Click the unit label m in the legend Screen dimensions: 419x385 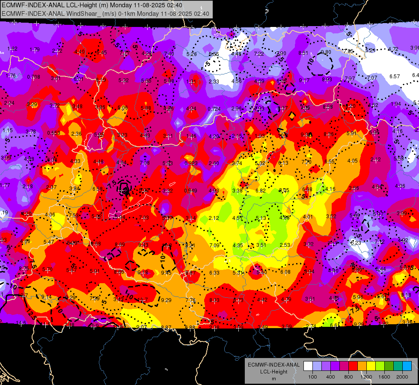point(273,379)
